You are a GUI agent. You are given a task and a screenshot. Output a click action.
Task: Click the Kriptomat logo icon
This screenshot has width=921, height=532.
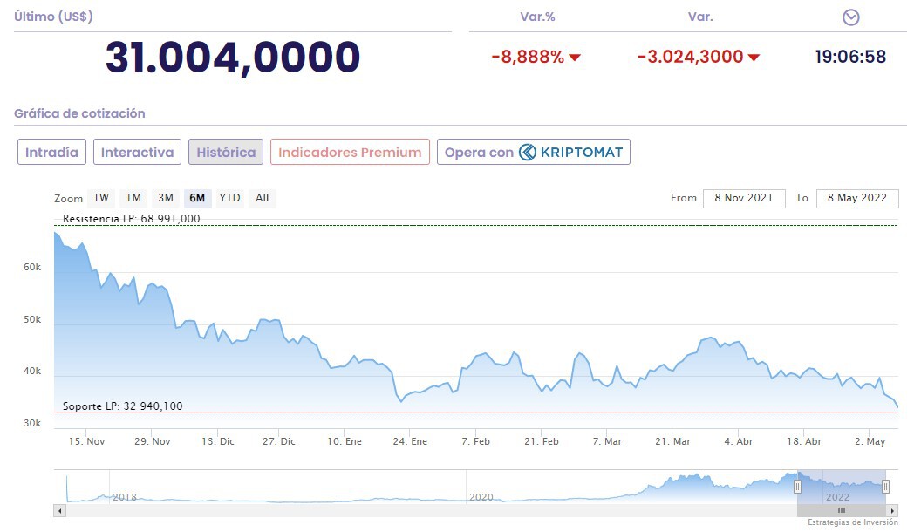(x=528, y=152)
